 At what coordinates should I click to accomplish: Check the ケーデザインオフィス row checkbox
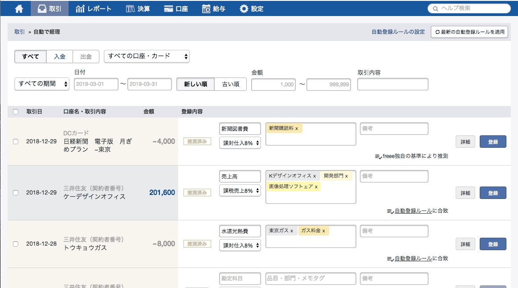pos(16,193)
